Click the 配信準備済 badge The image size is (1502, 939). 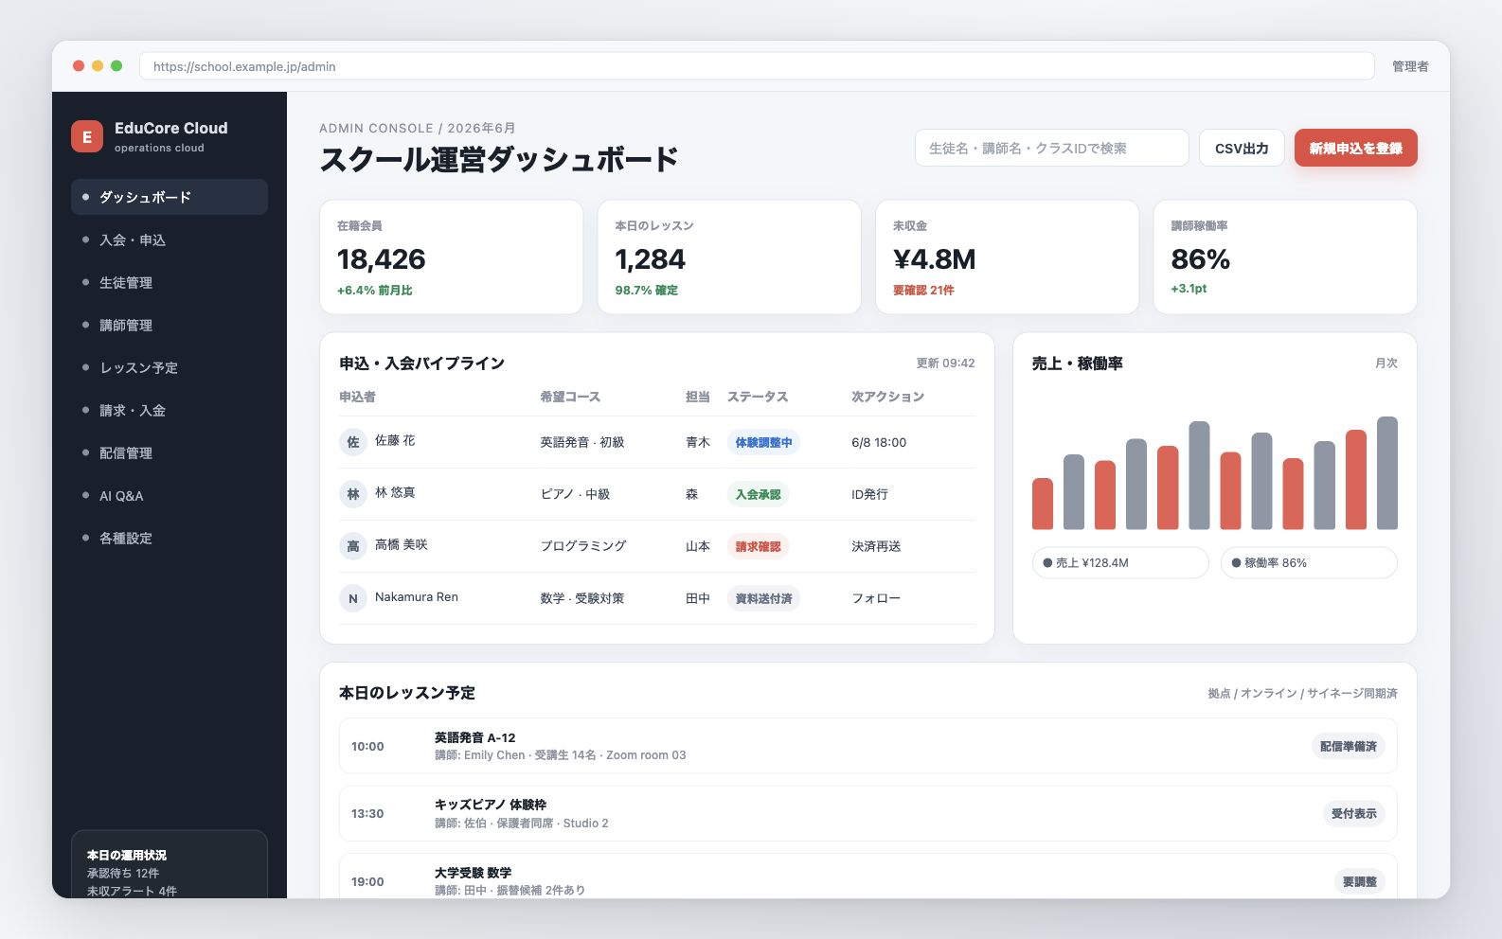tap(1349, 746)
